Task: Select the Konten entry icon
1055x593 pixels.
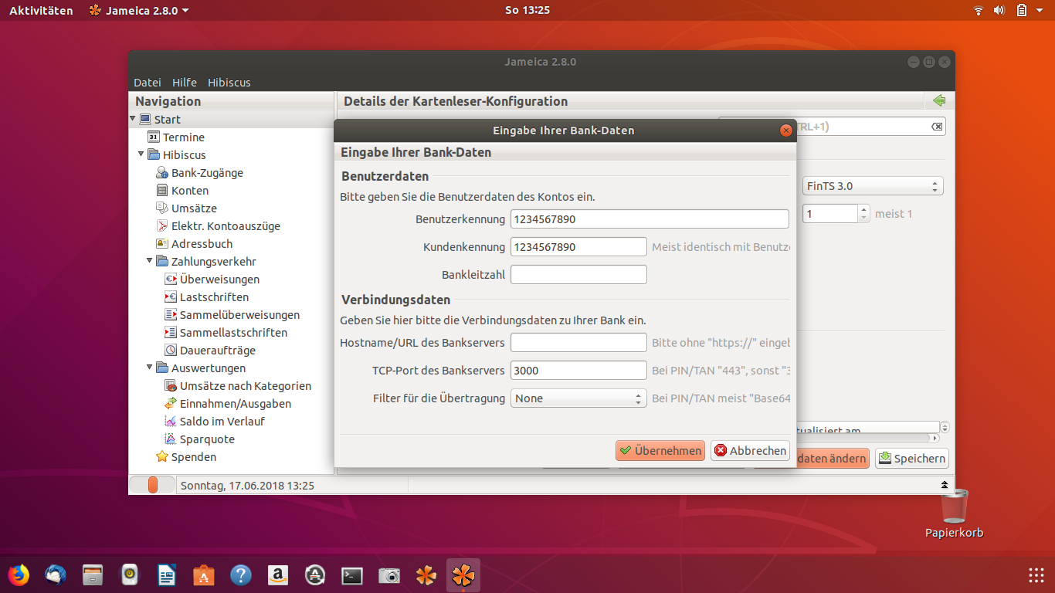Action: tap(161, 191)
